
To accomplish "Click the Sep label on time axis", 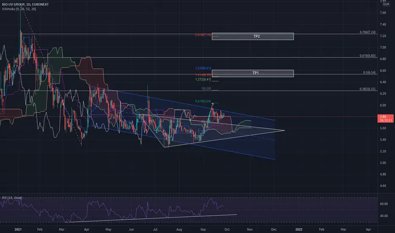I will coord(203,229).
